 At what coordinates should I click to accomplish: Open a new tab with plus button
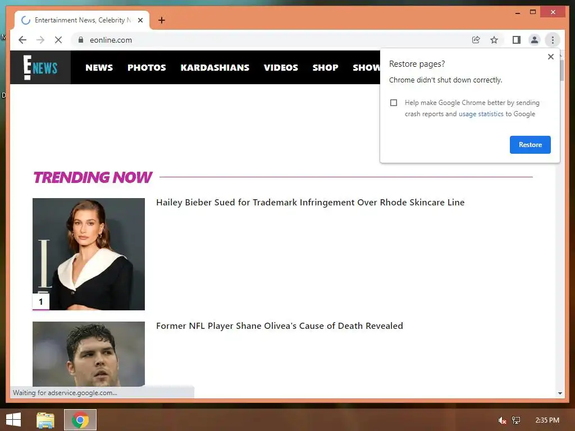(x=162, y=20)
